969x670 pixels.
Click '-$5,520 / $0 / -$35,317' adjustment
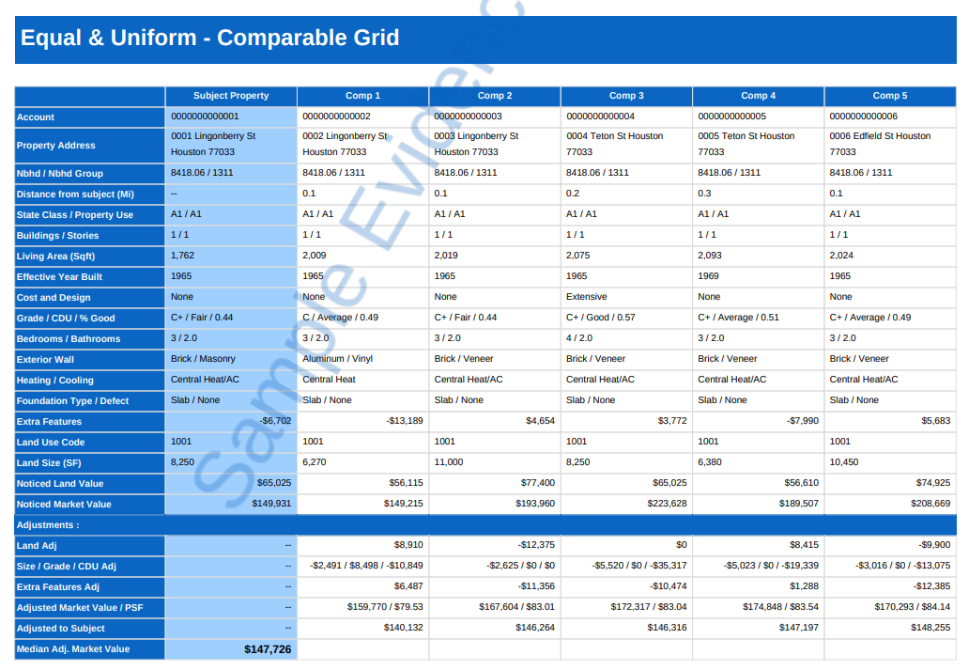click(639, 566)
